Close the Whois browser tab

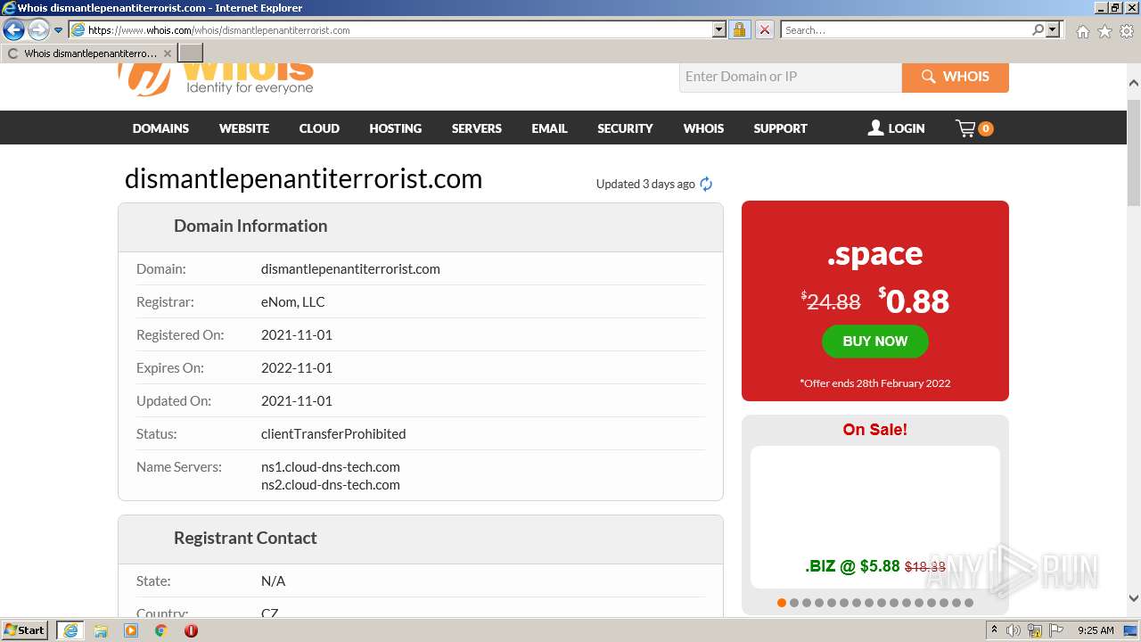pyautogui.click(x=168, y=53)
